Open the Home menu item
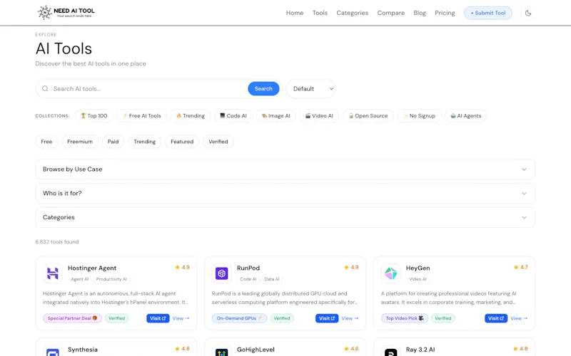This screenshot has height=356, width=571. click(x=295, y=13)
